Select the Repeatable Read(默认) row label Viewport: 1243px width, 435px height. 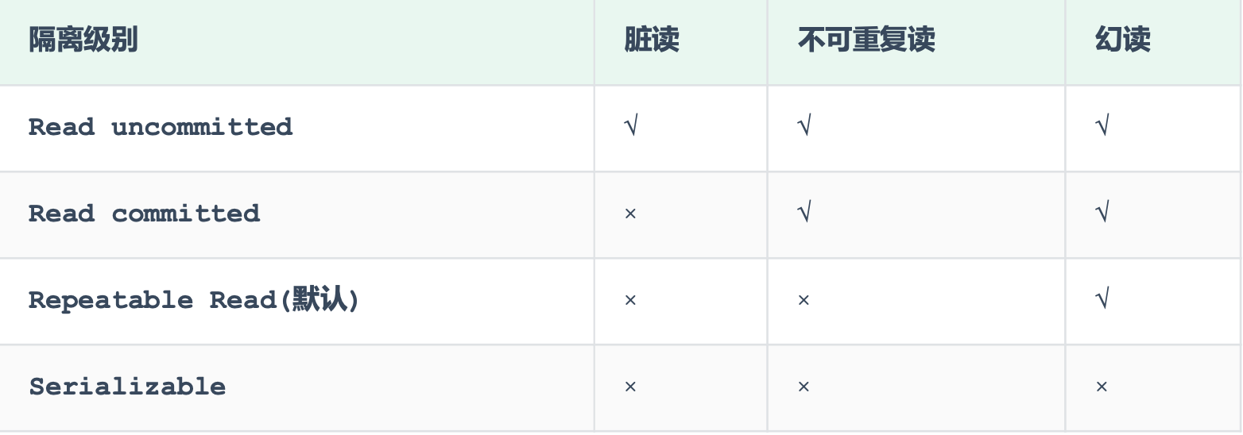click(194, 300)
